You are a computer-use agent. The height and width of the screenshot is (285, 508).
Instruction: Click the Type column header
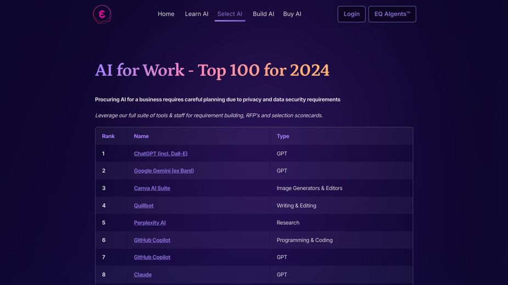[x=283, y=136]
